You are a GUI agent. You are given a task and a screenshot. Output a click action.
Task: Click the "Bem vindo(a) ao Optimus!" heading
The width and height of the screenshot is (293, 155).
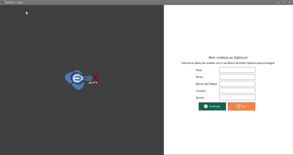click(228, 58)
